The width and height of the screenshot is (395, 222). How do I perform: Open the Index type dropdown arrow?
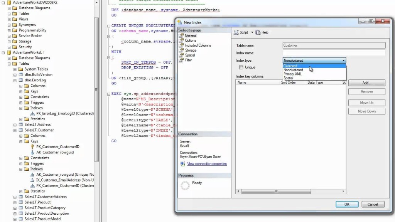point(343,61)
